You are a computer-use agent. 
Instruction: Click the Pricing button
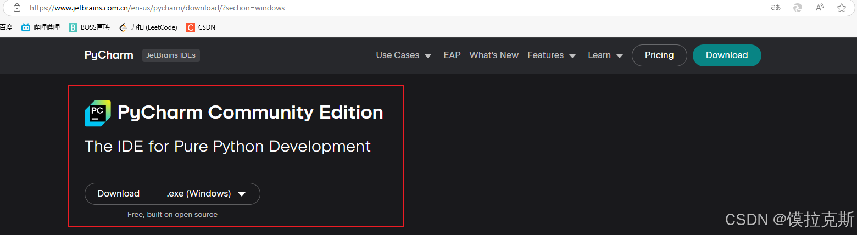coord(659,55)
